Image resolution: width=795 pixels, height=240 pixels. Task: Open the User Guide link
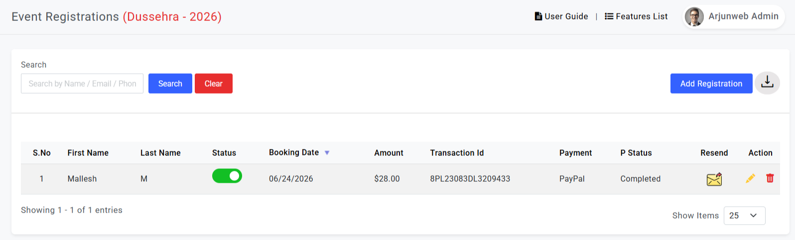[x=561, y=16]
